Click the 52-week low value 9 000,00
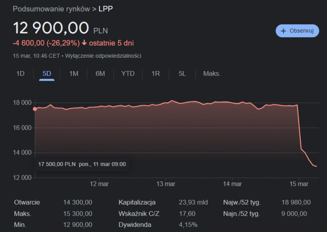327x232 pixels. tap(294, 213)
